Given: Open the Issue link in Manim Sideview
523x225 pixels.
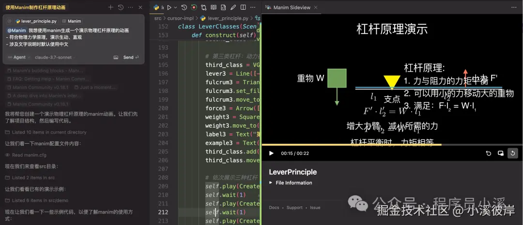Looking at the screenshot, I should coord(315,207).
